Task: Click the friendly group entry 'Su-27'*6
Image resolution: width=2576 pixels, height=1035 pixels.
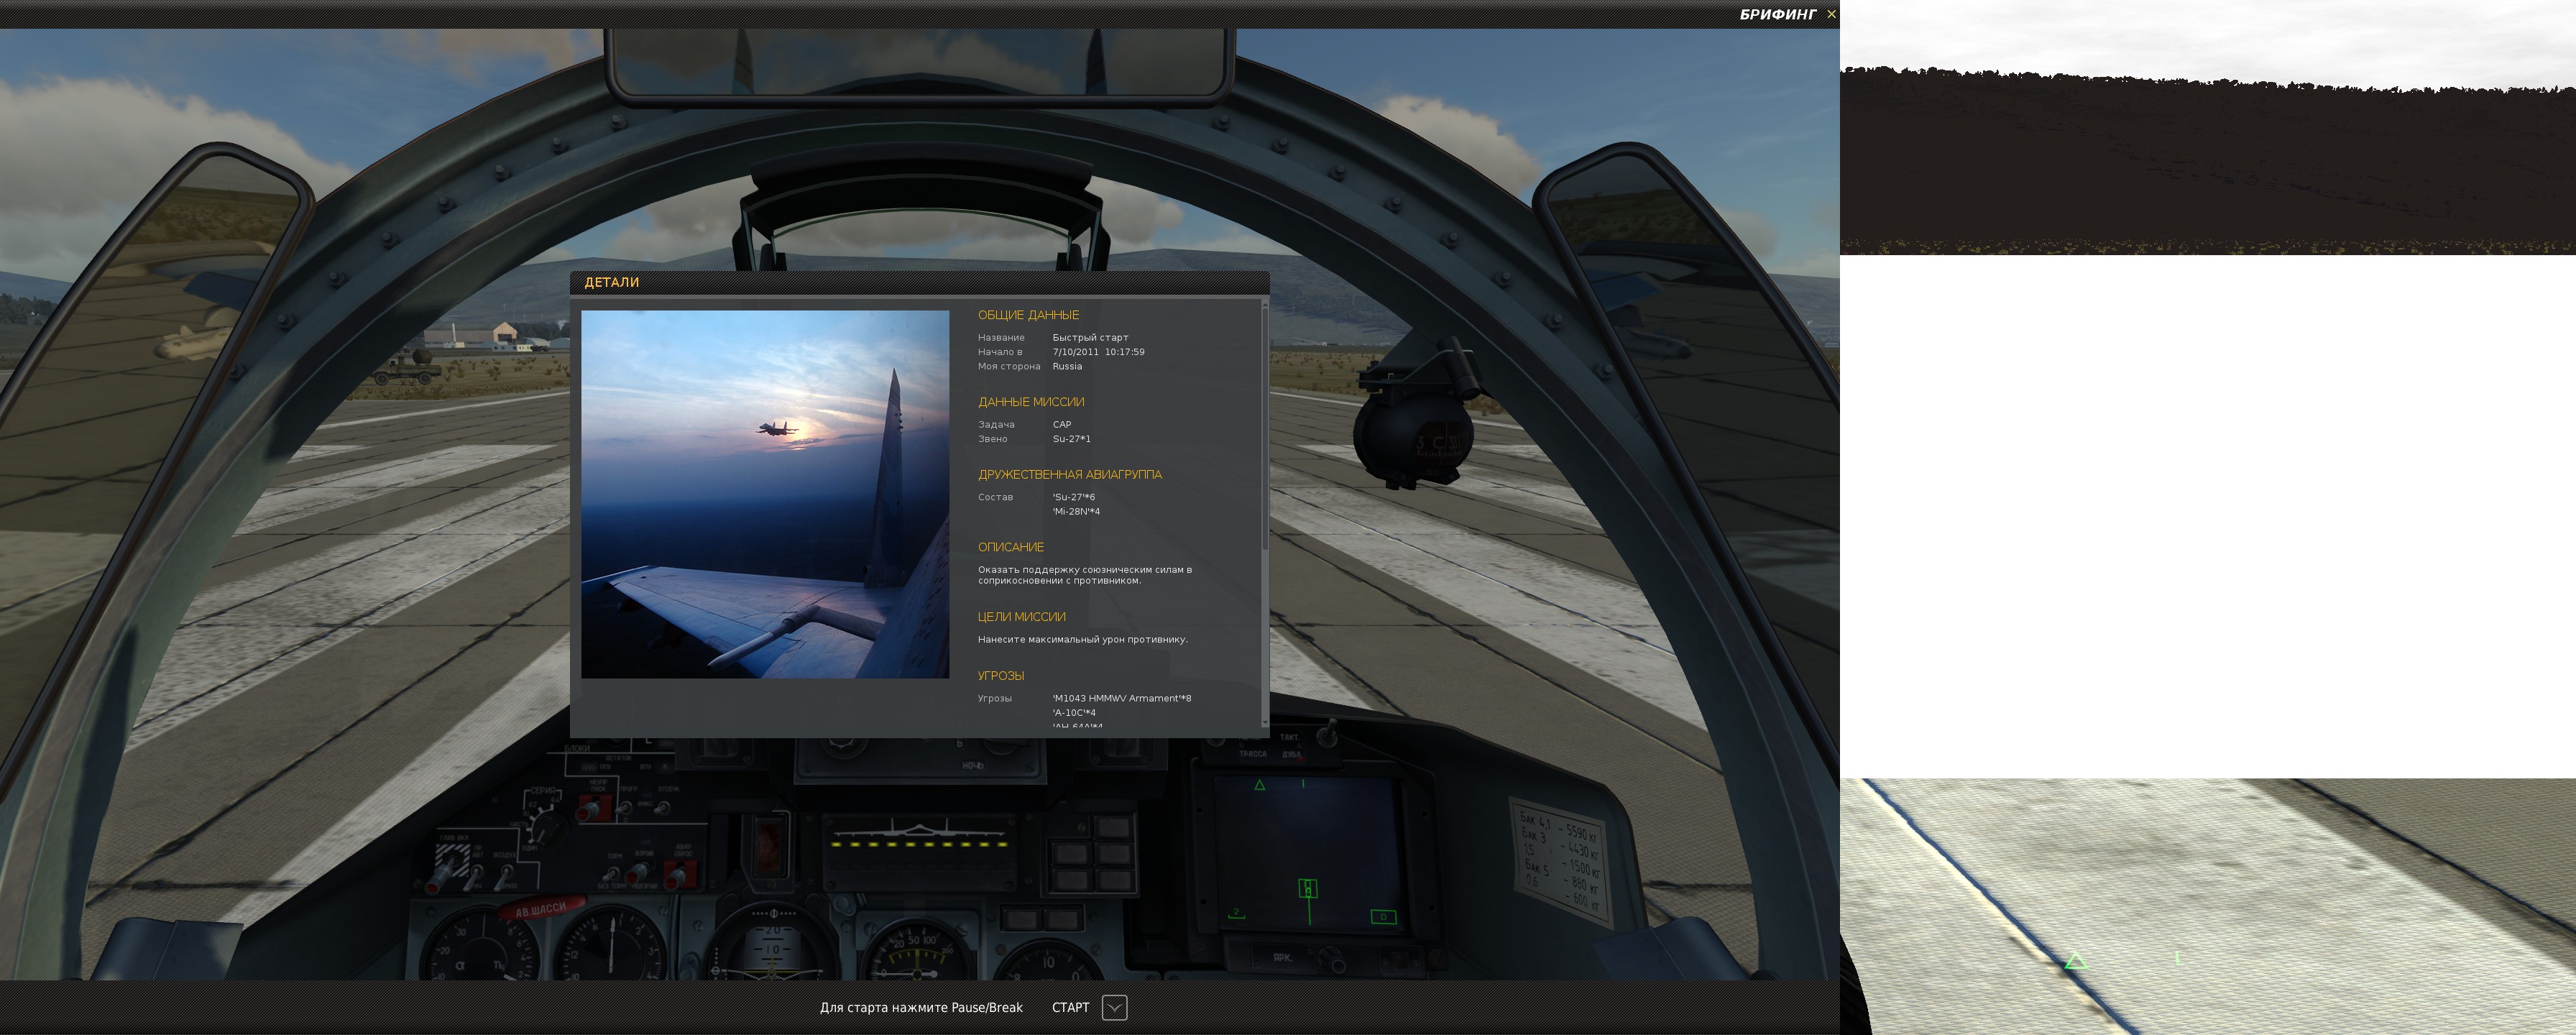Action: [1073, 497]
